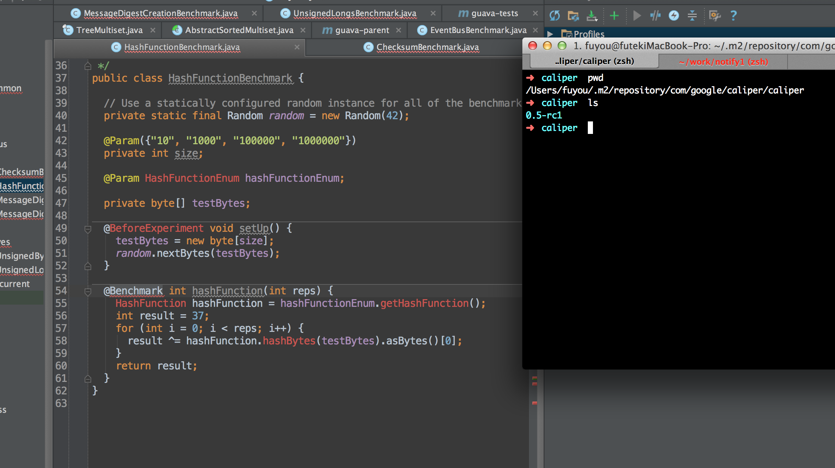Open Maven Settings wrench icon
This screenshot has width=835, height=468.
click(714, 15)
